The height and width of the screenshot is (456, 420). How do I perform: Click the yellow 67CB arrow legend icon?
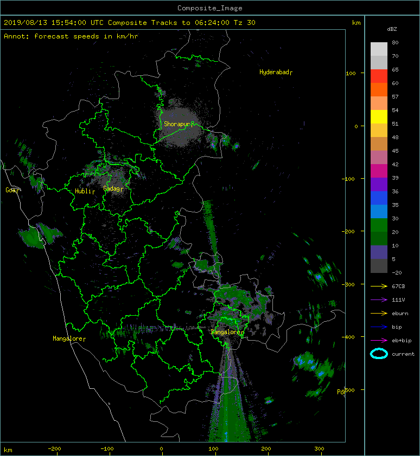click(x=379, y=286)
